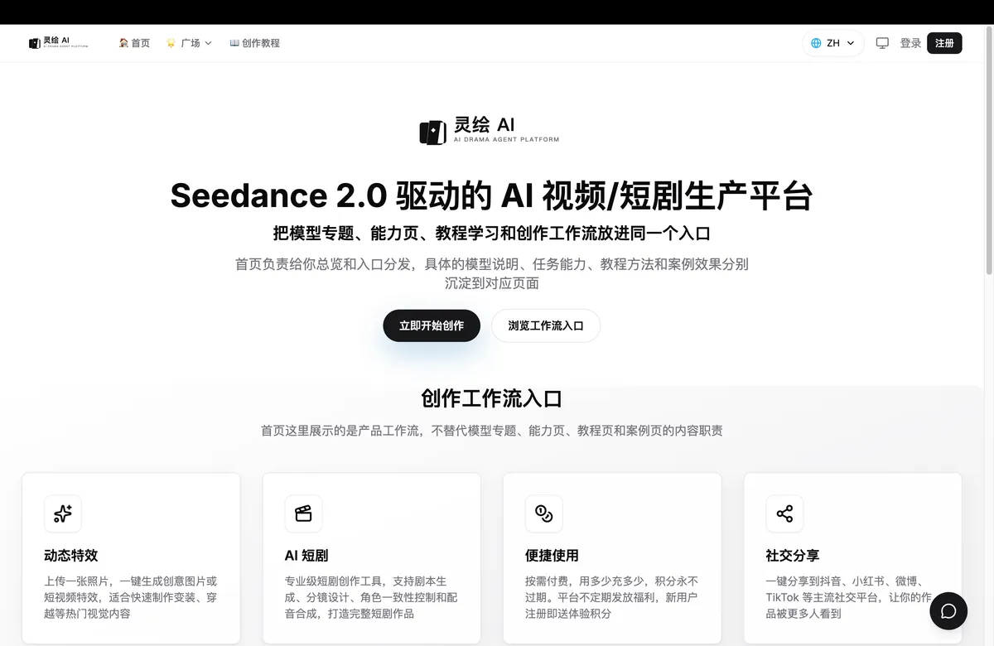Image resolution: width=994 pixels, height=646 pixels.
Task: Click the 立即开始创作 button
Action: (432, 325)
